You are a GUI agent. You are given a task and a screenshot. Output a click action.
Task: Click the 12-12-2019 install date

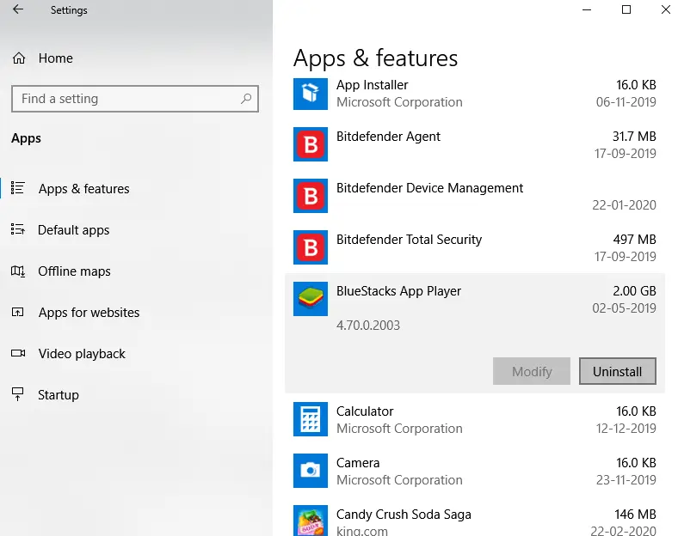coord(626,429)
